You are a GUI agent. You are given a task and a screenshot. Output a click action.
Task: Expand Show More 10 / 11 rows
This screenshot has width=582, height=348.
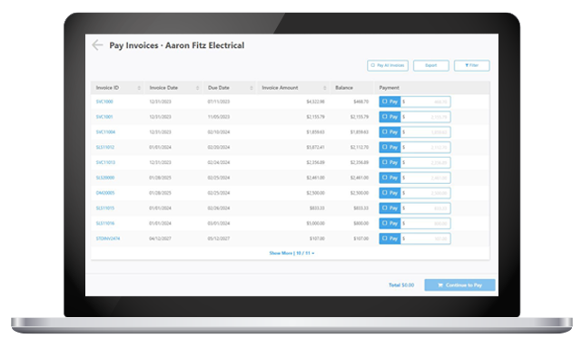(291, 253)
